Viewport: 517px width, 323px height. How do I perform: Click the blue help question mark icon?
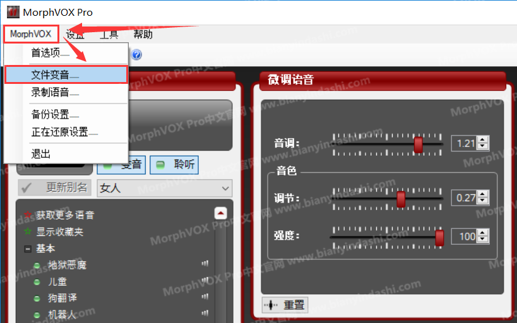pos(136,54)
